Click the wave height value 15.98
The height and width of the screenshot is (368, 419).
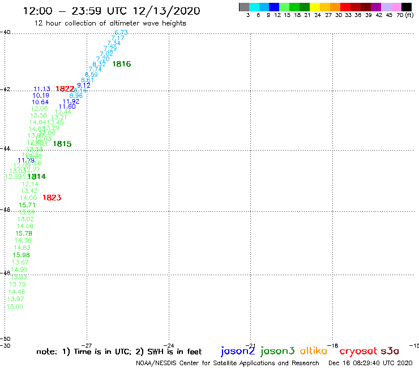(22, 255)
